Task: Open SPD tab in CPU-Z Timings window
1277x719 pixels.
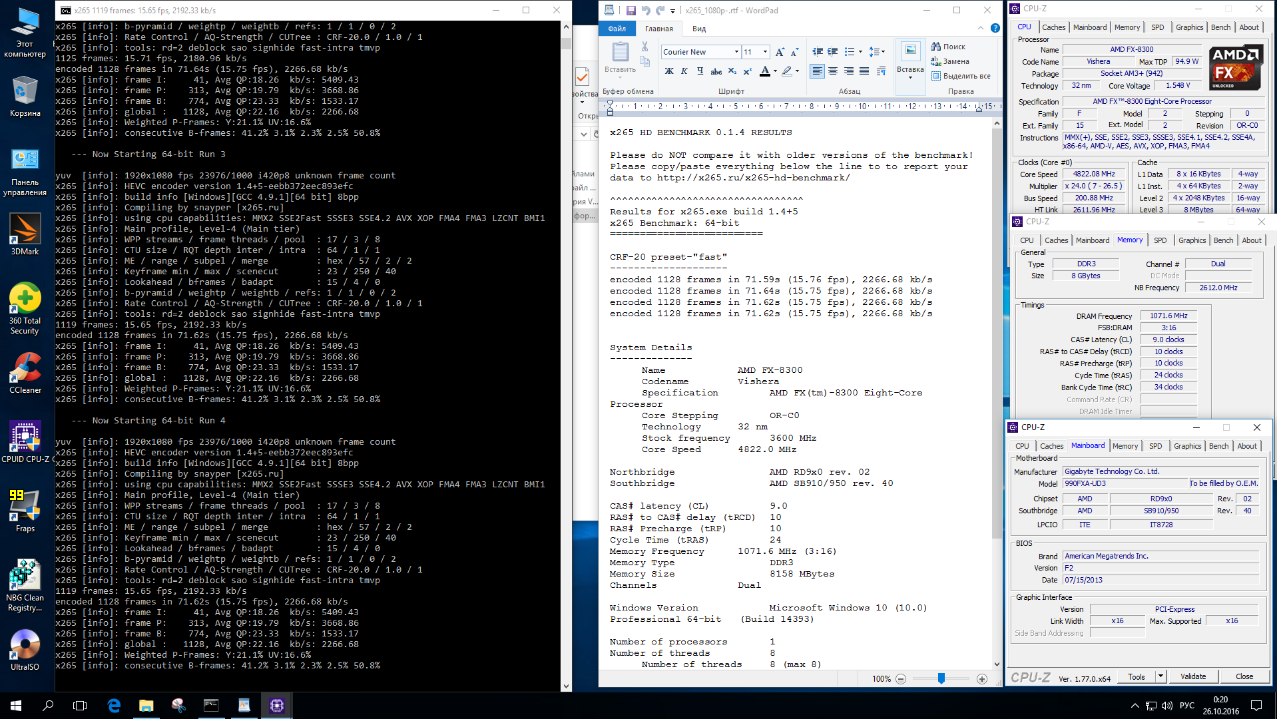Action: coord(1160,240)
